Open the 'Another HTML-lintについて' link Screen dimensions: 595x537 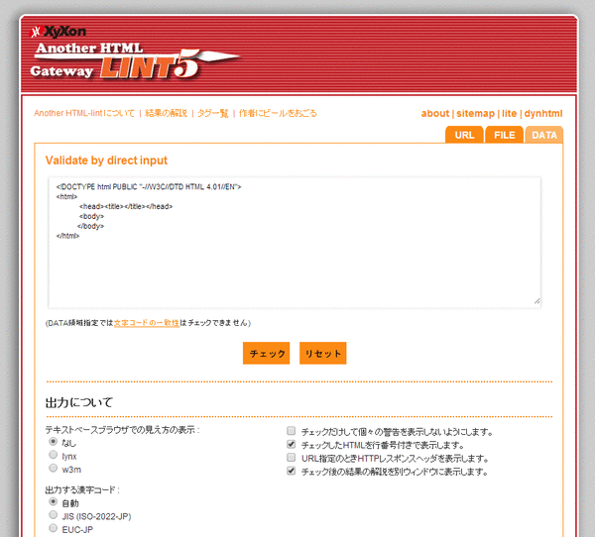click(x=84, y=113)
